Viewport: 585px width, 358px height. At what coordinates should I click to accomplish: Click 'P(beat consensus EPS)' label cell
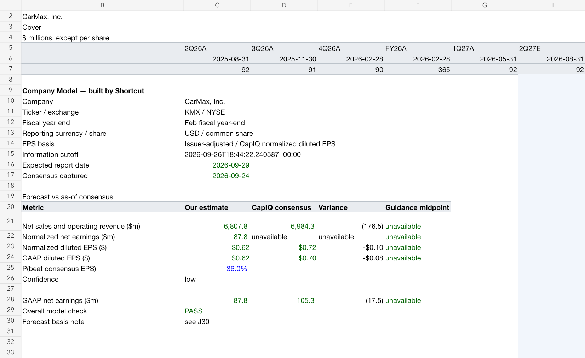click(x=102, y=269)
